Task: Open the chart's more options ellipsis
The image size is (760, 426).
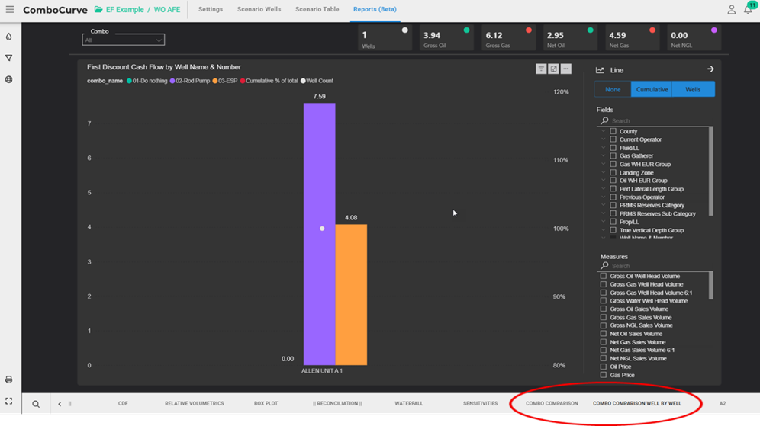Action: pos(565,69)
